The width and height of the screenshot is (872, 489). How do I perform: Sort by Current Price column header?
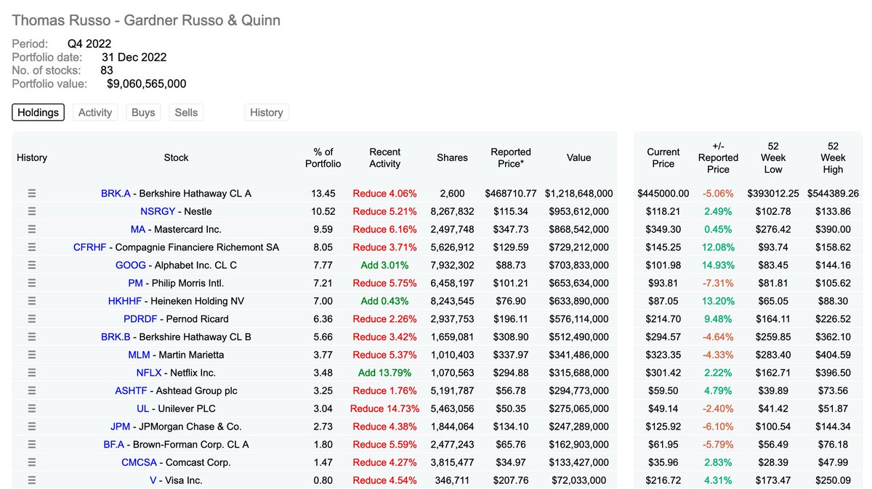coord(663,157)
